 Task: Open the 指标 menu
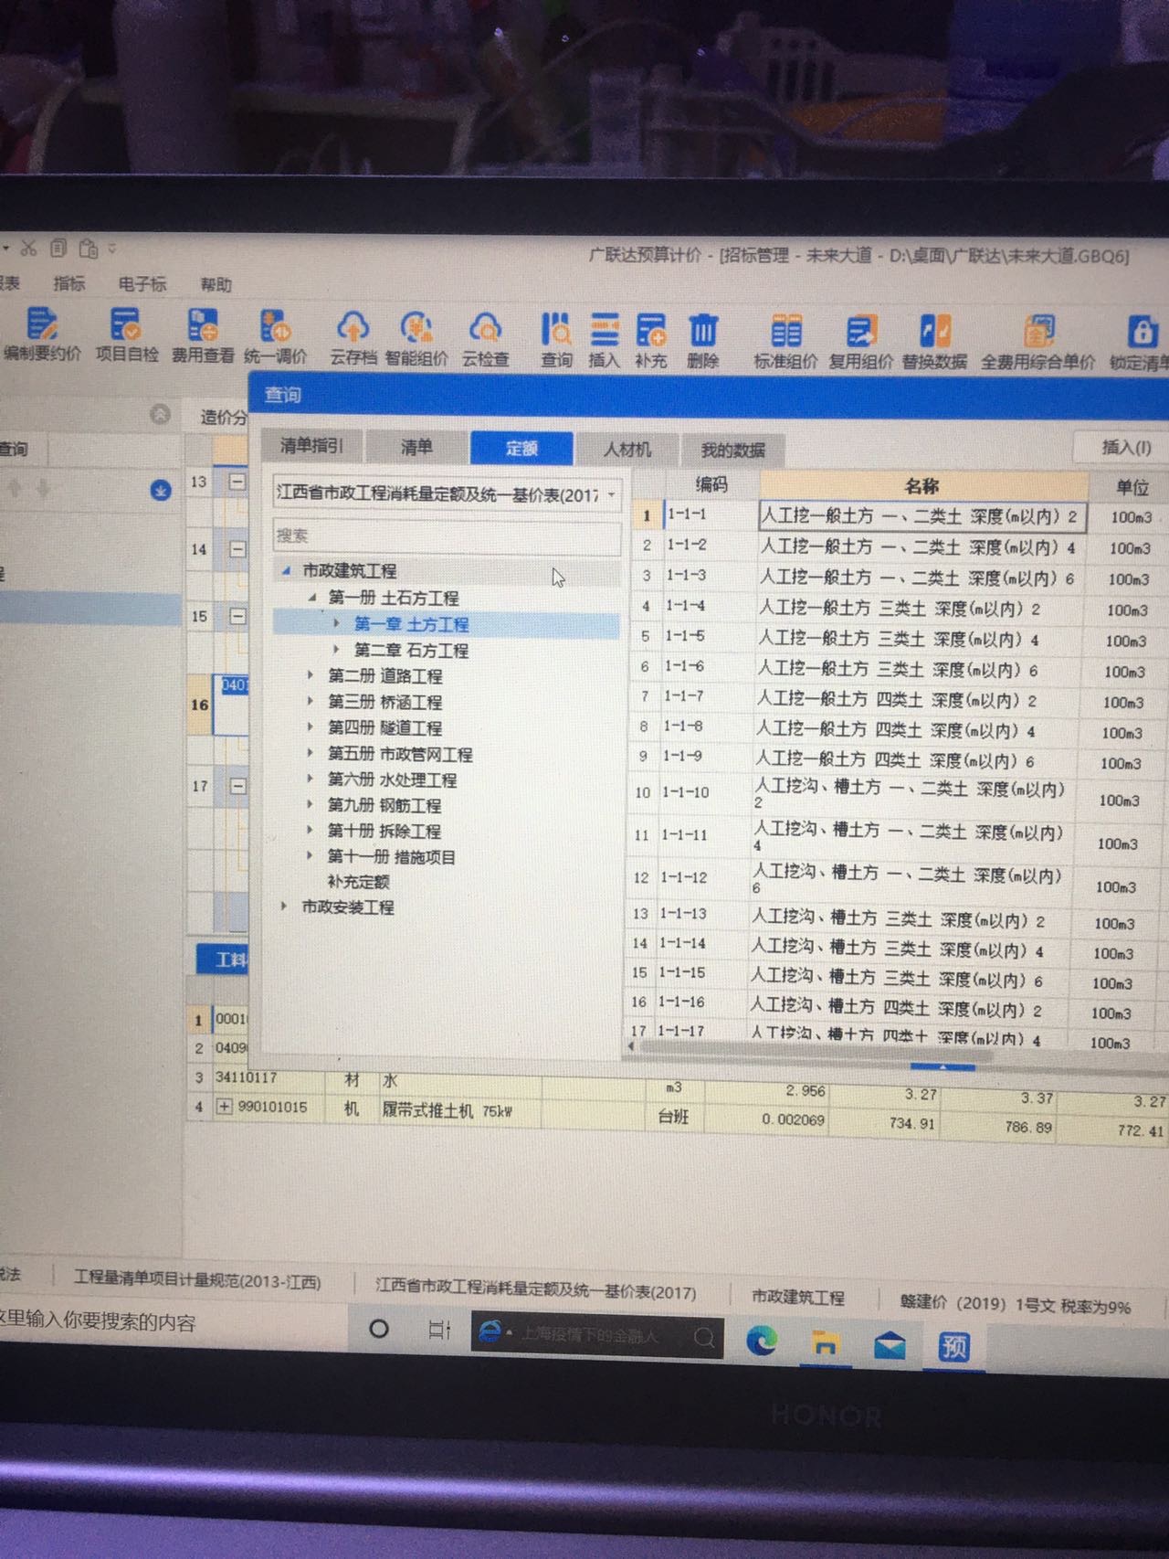(x=68, y=283)
